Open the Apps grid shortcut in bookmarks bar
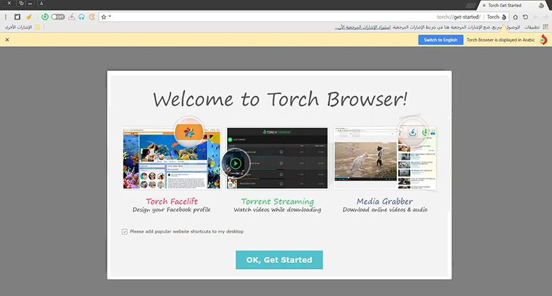The width and height of the screenshot is (552, 296). (546, 27)
